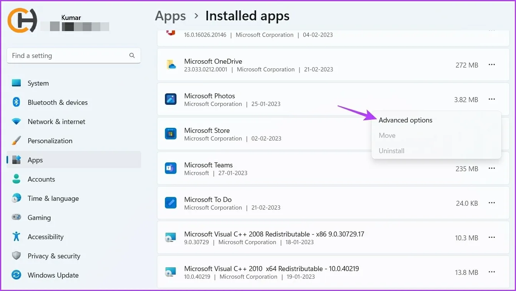Image resolution: width=516 pixels, height=291 pixels.
Task: Open the Gaming controller icon
Action: pos(16,217)
